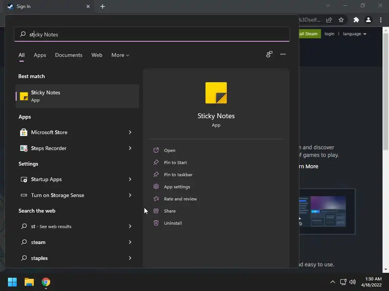Viewport: 389px width, 291px height.
Task: Switch to the Web search tab
Action: click(x=97, y=55)
